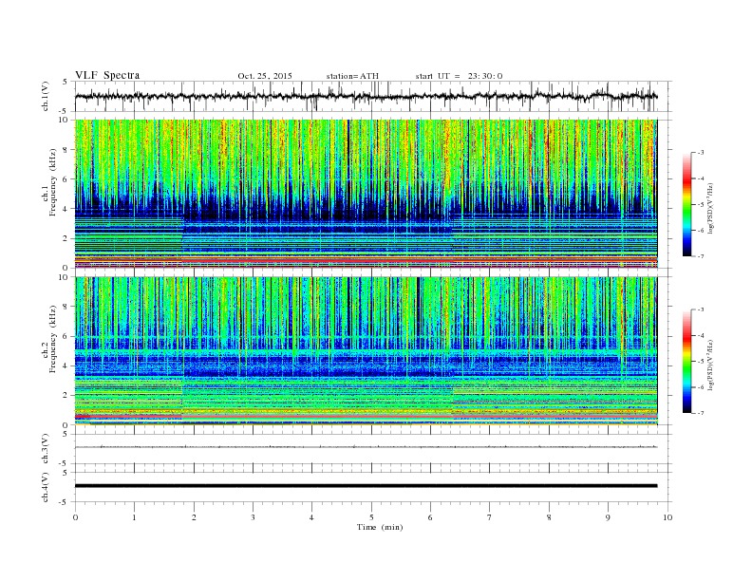Click the "8" kHz tick of ch.1 spectrogram

tap(66, 150)
